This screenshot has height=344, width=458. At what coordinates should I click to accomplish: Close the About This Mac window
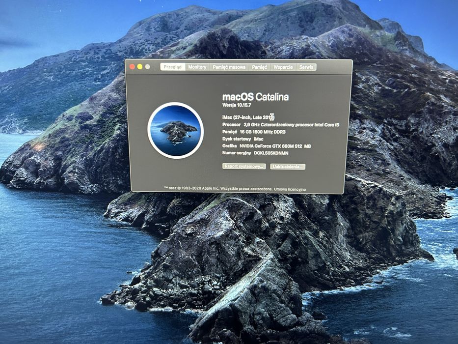(x=132, y=67)
